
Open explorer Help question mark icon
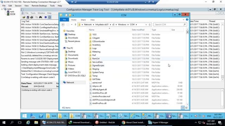tap(187, 20)
